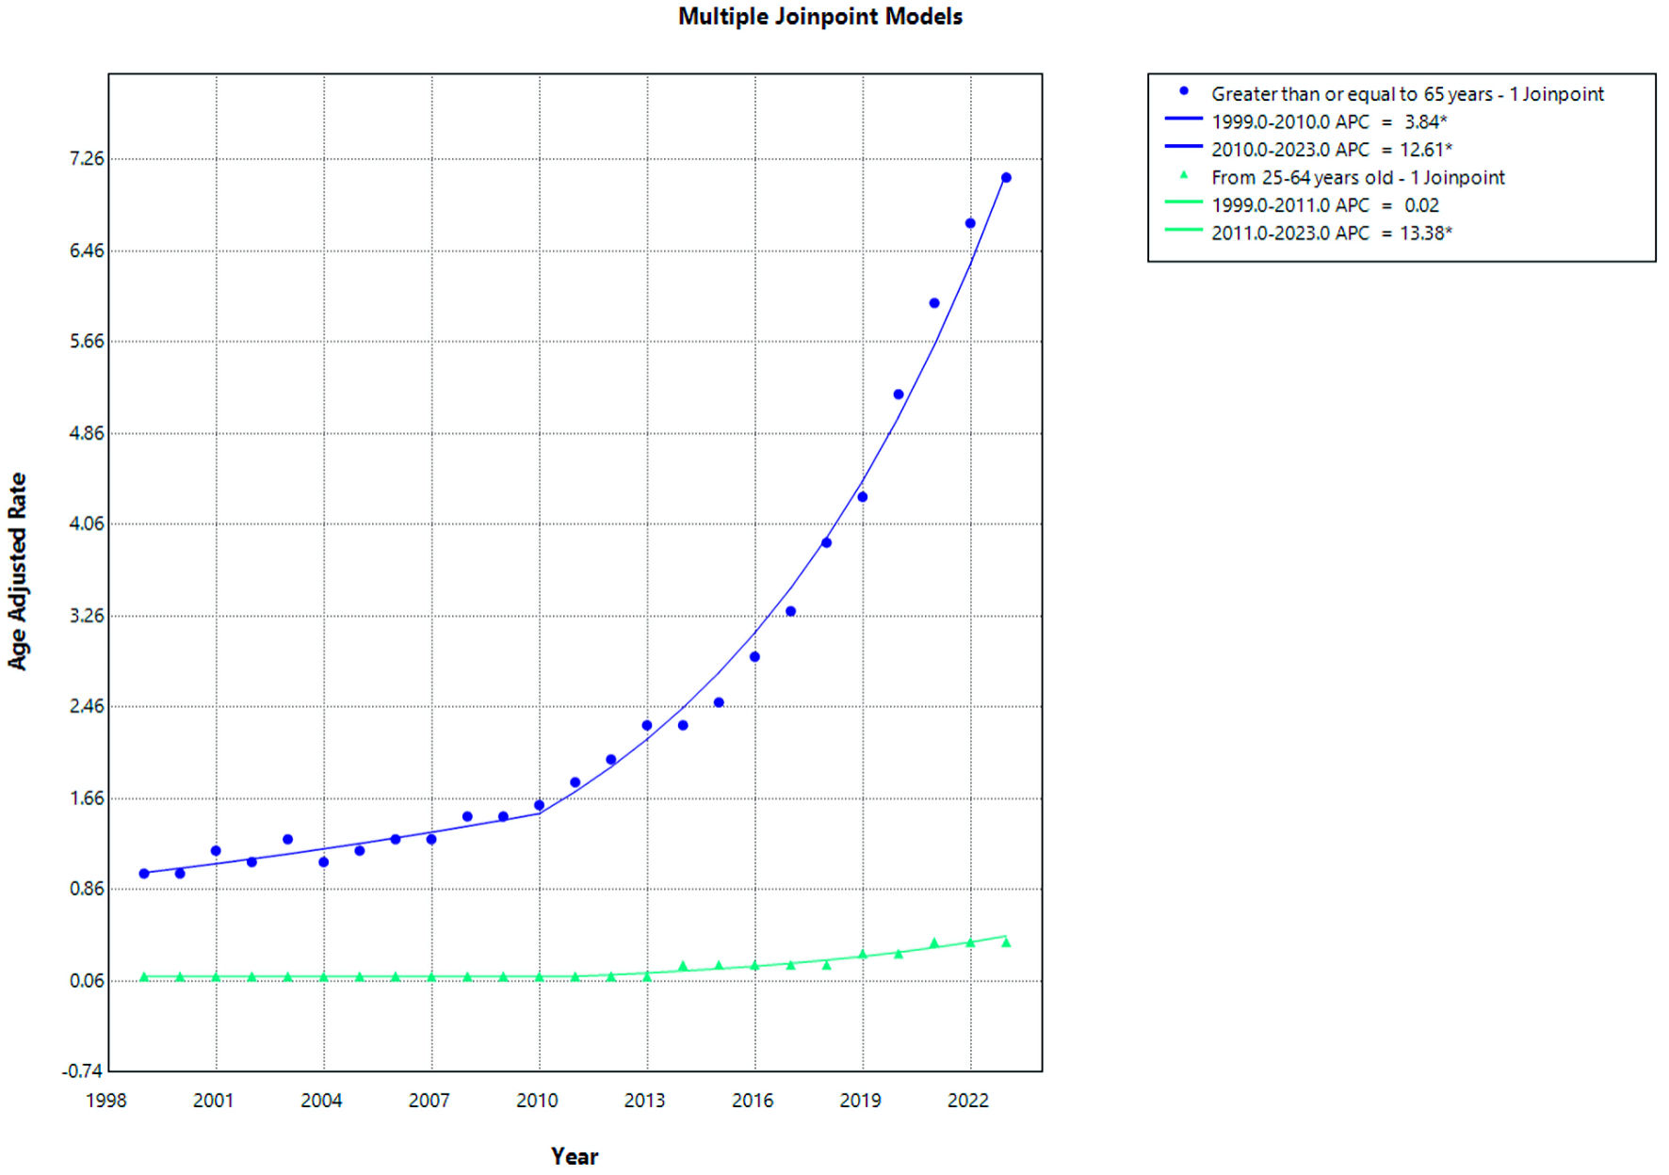The width and height of the screenshot is (1669, 1175).
Task: Click the blue data point at year 2010
Action: click(539, 805)
